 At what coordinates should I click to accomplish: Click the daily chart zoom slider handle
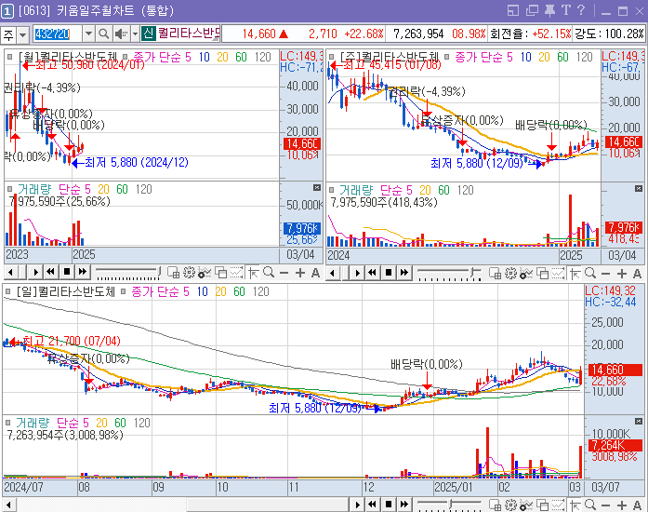[x=452, y=505]
